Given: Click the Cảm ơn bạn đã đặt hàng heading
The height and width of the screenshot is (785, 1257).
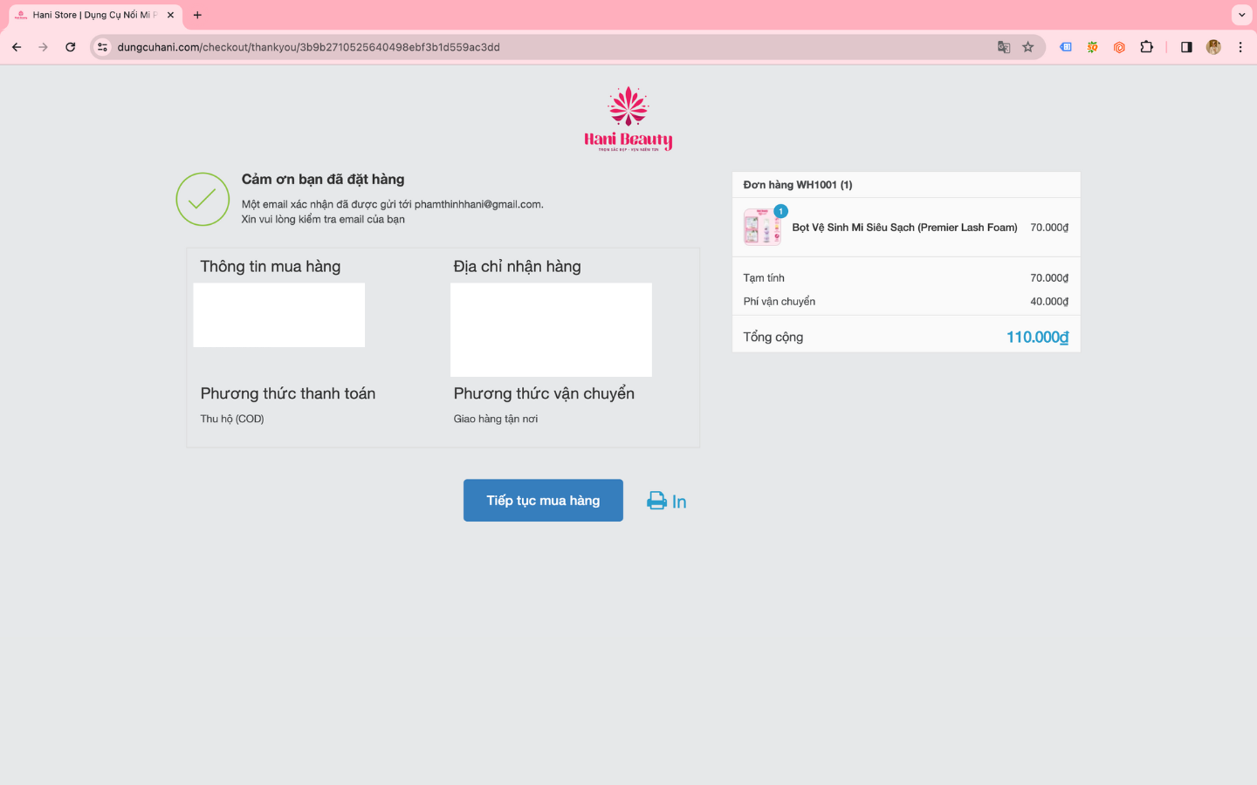Looking at the screenshot, I should (323, 179).
